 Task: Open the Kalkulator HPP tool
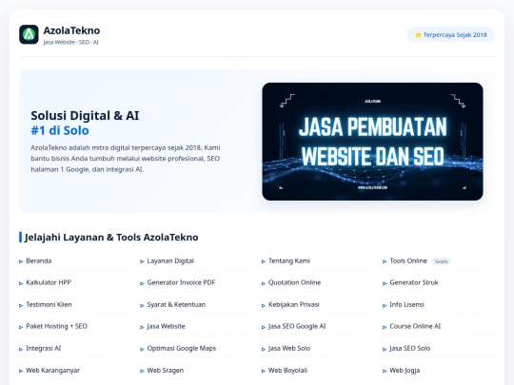pyautogui.click(x=49, y=282)
